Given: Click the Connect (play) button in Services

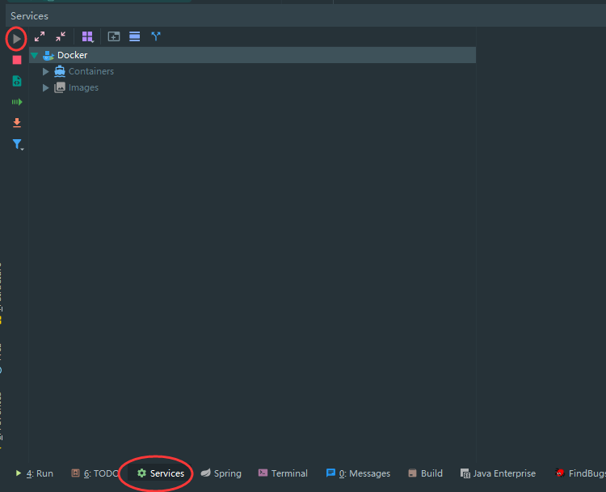Looking at the screenshot, I should coord(17,38).
